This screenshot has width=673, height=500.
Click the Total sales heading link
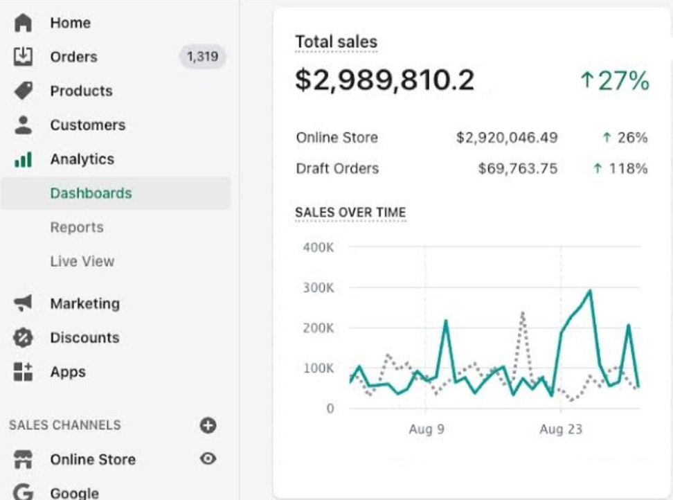pyautogui.click(x=336, y=42)
